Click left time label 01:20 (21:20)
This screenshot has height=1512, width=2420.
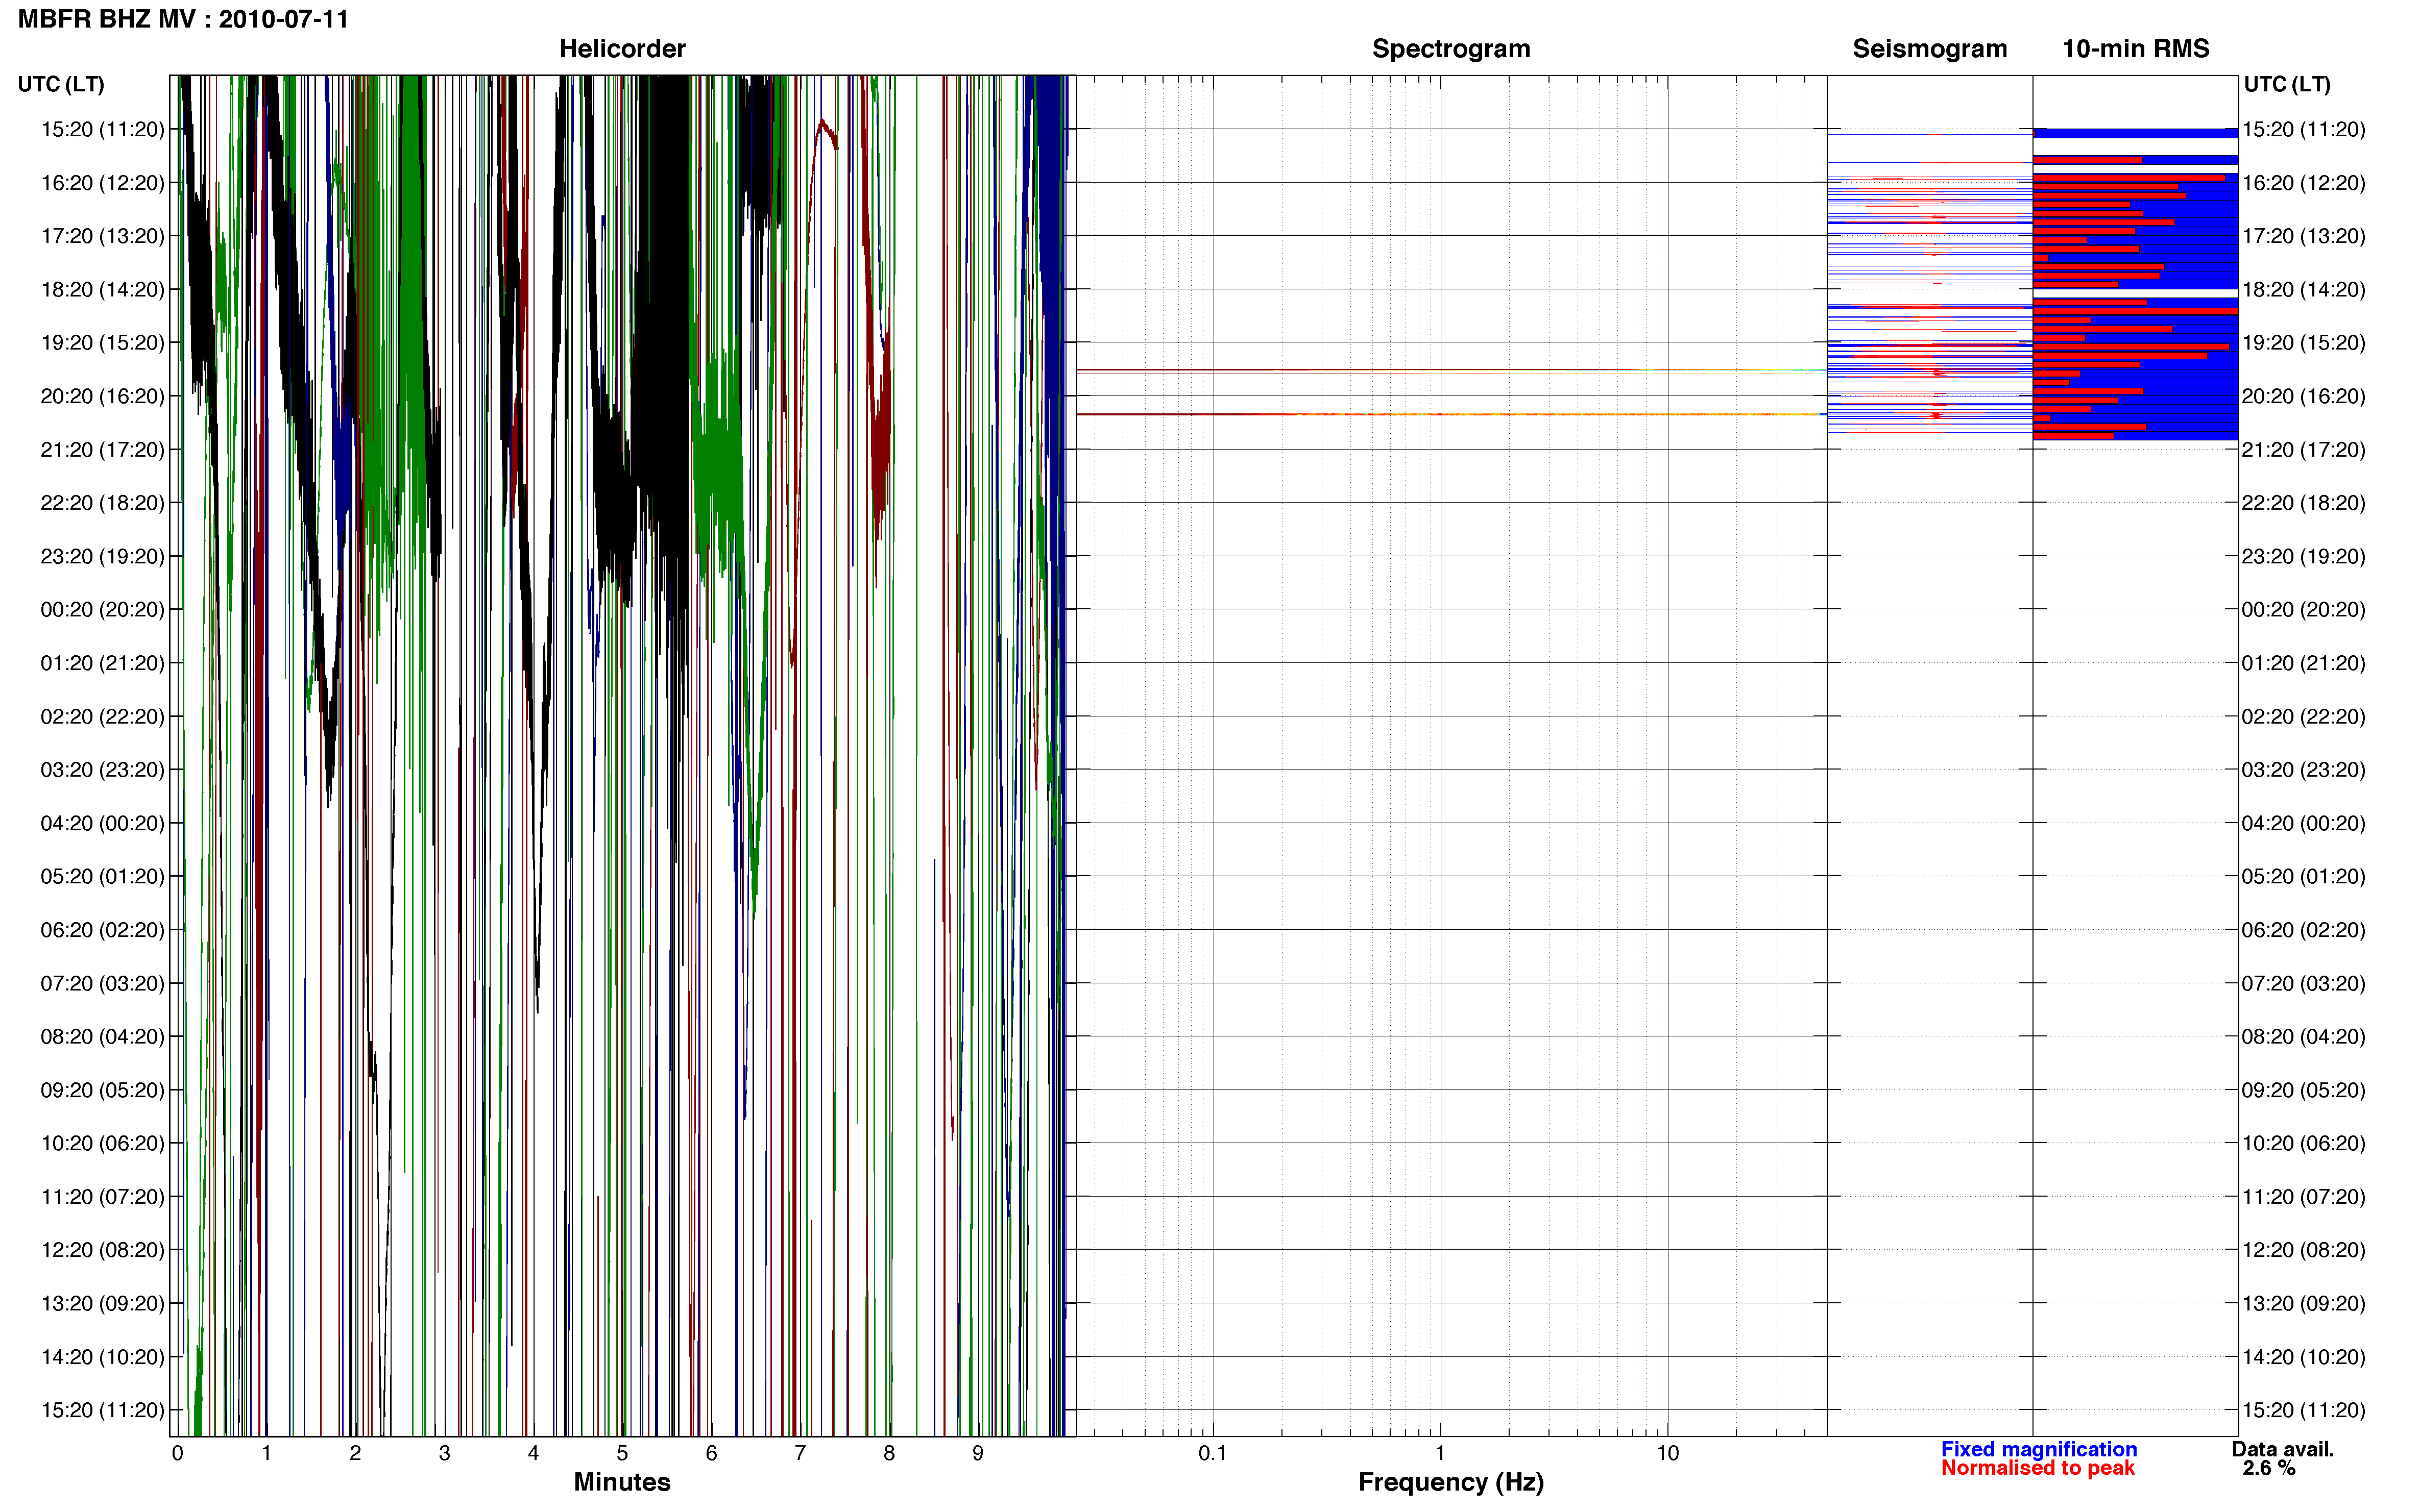pyautogui.click(x=102, y=663)
